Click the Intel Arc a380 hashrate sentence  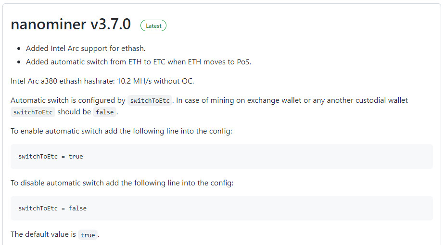(102, 81)
